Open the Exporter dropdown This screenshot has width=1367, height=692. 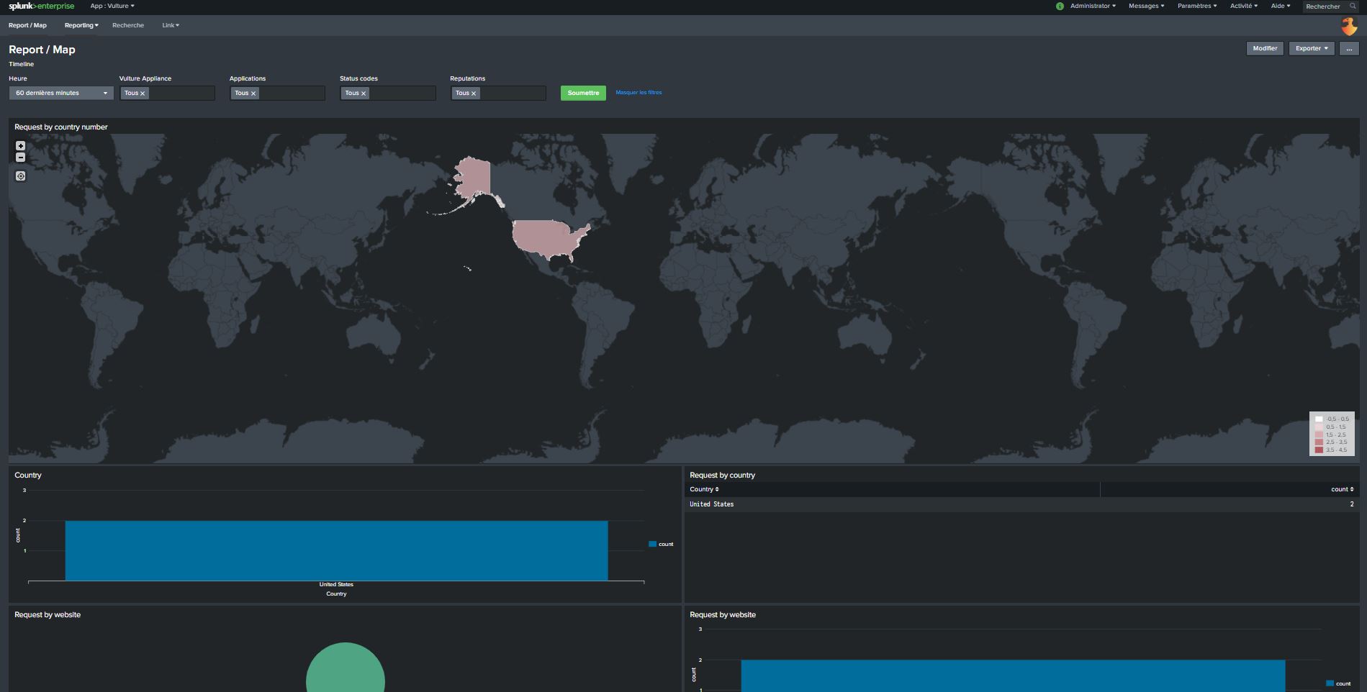[1312, 48]
